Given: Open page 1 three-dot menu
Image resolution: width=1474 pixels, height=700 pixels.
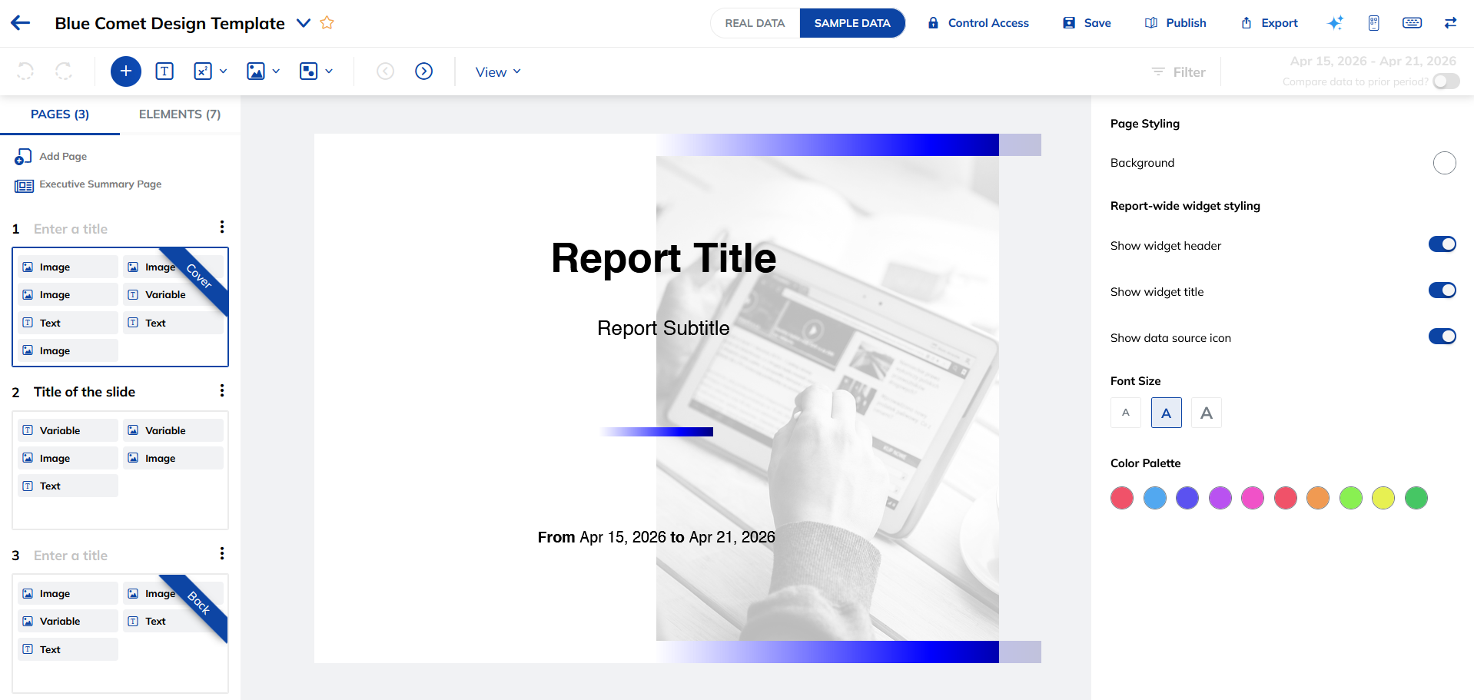Looking at the screenshot, I should 222,227.
